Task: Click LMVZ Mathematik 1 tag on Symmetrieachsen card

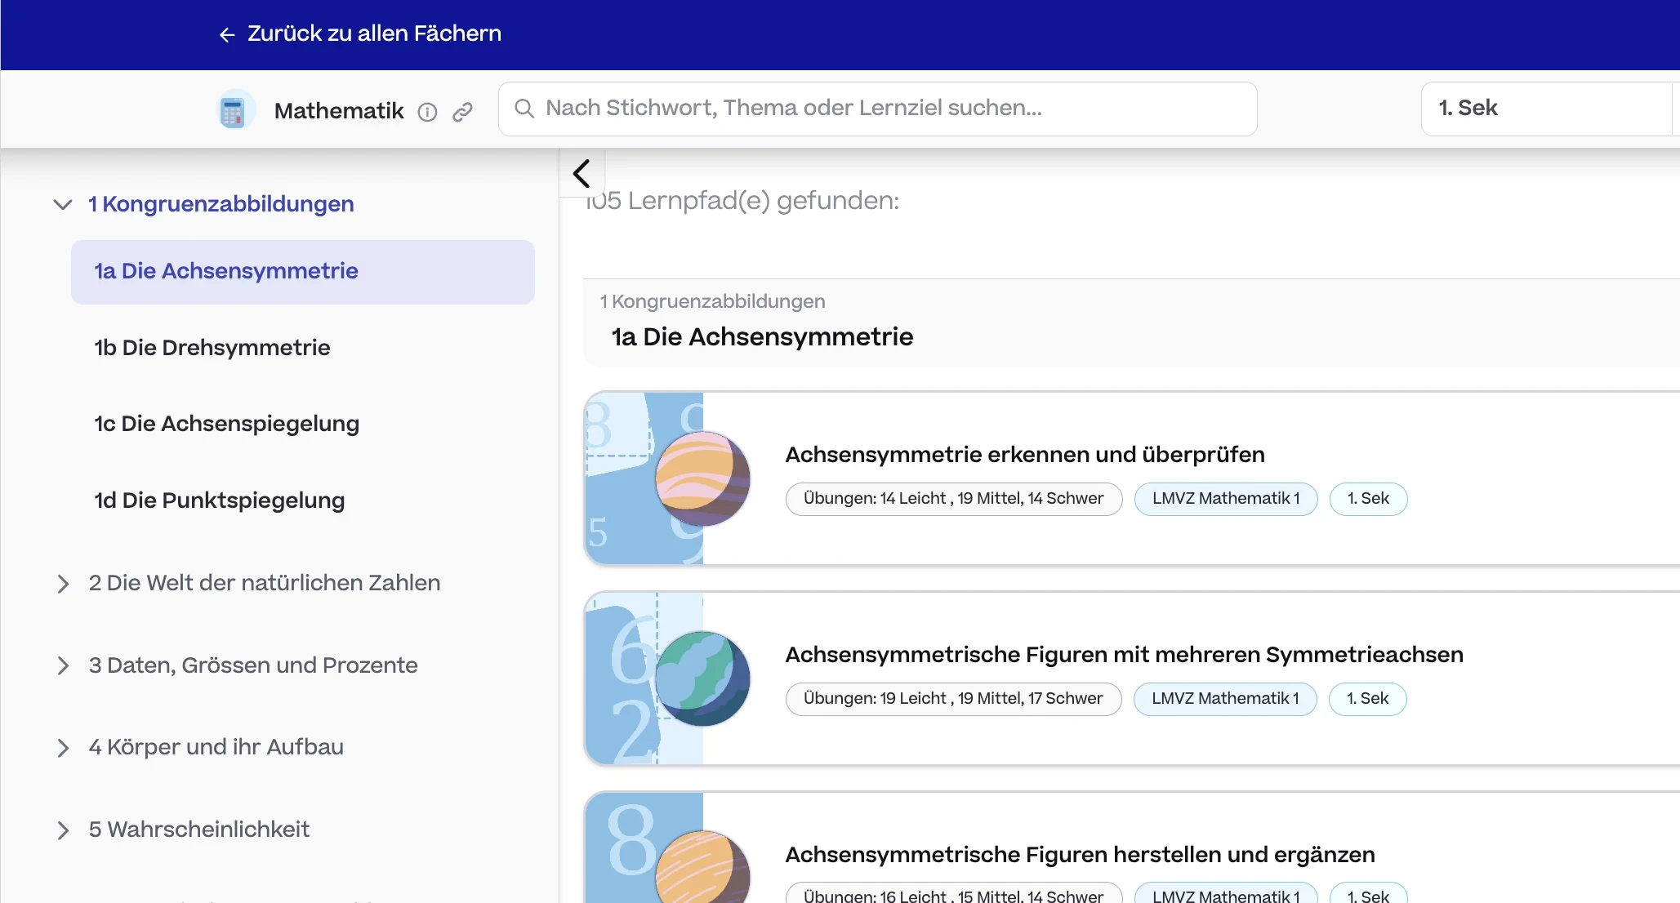Action: [1225, 699]
